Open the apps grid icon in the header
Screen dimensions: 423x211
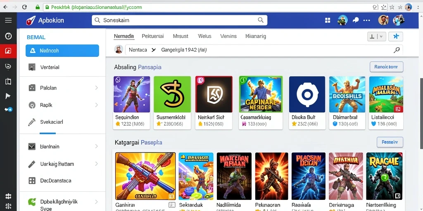pyautogui.click(x=328, y=20)
